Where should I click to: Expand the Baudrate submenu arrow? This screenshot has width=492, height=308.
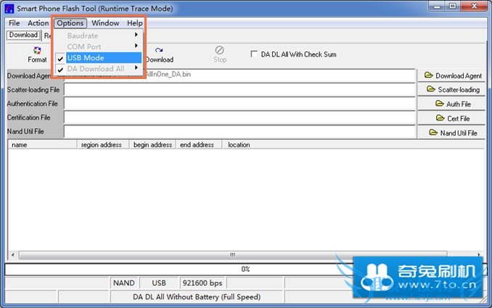(136, 35)
